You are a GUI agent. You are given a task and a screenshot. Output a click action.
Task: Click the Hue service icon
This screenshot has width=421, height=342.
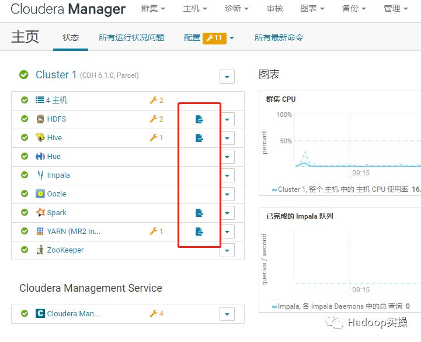point(40,156)
